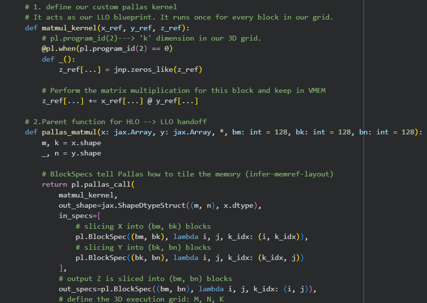Click the 'out_specs=pl.BlockSpec' line
This screenshot has width=427, height=303.
pos(188,289)
